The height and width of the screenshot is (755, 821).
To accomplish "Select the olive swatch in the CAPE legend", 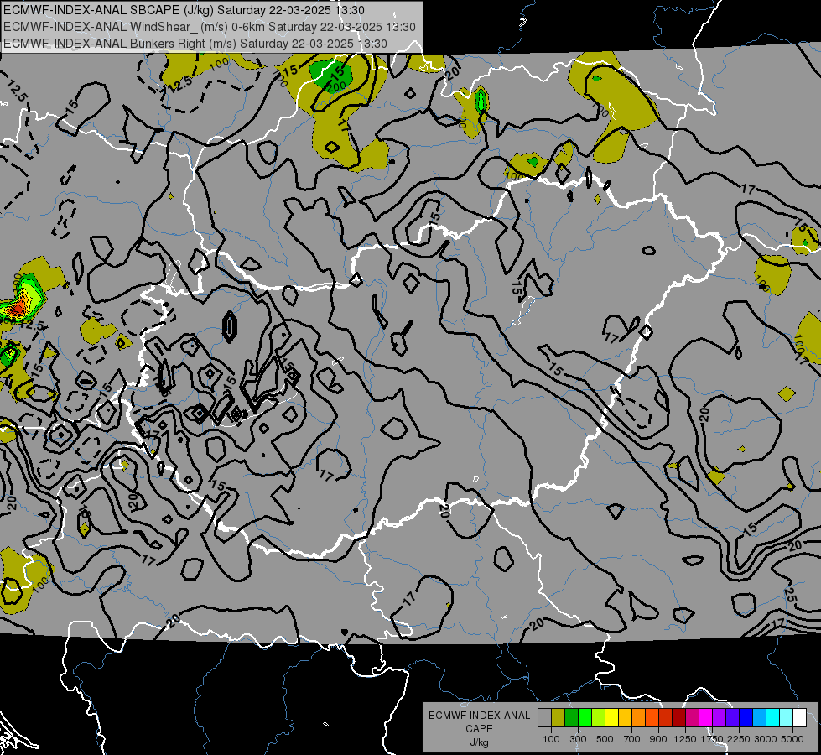I will coord(559,718).
